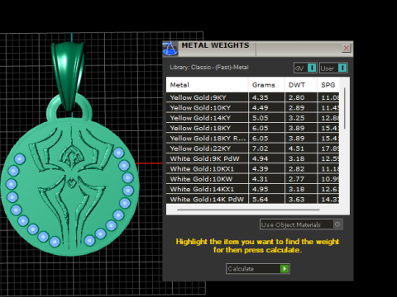Select the White Gold:10KX1 row

click(x=253, y=169)
